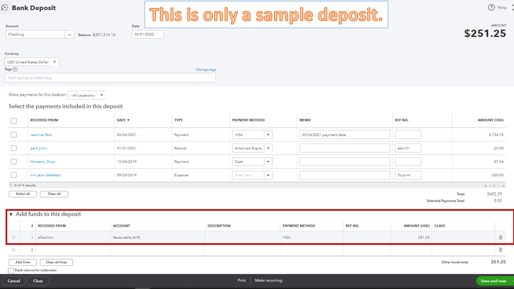The height and width of the screenshot is (289, 514).
Task: Open the park jimin customer link
Action: [39, 148]
